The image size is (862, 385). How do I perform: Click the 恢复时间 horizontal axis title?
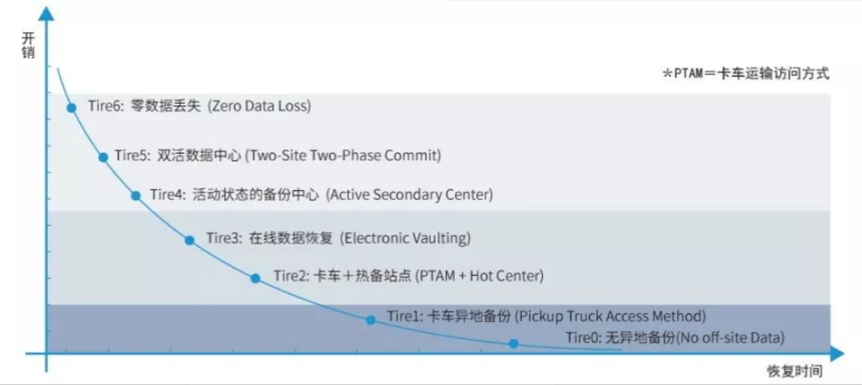pyautogui.click(x=794, y=371)
